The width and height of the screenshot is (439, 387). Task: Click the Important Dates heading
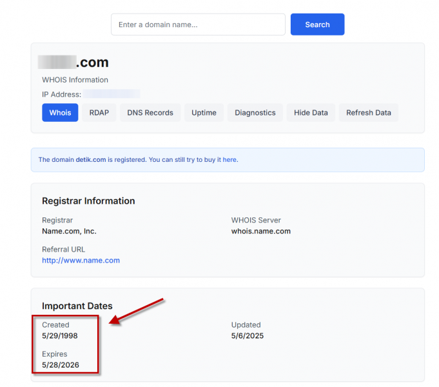point(77,306)
